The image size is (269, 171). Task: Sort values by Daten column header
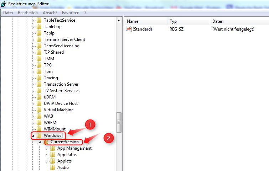pyautogui.click(x=239, y=21)
